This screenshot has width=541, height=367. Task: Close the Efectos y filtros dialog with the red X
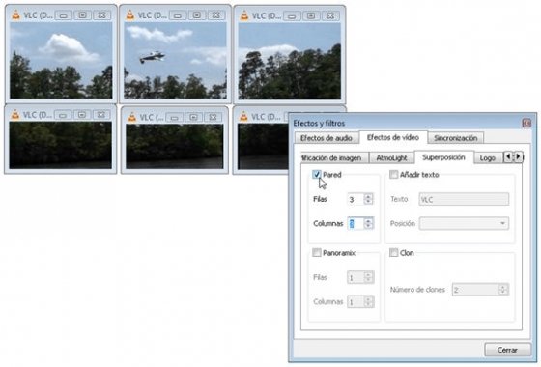(527, 124)
